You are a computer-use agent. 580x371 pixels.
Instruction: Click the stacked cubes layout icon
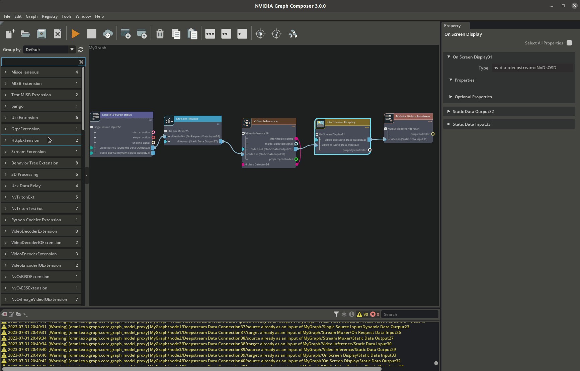coord(293,34)
